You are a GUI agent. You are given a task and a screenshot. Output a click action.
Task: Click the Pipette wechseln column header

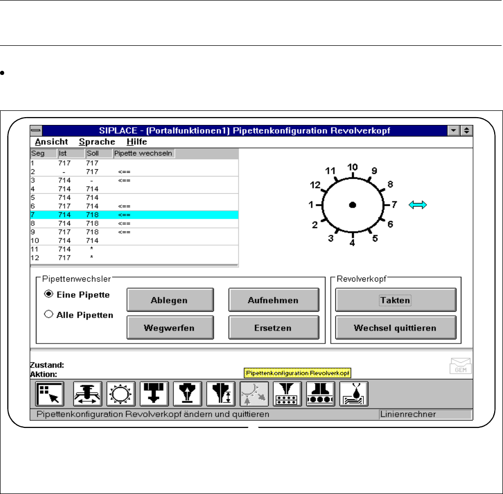coord(144,154)
